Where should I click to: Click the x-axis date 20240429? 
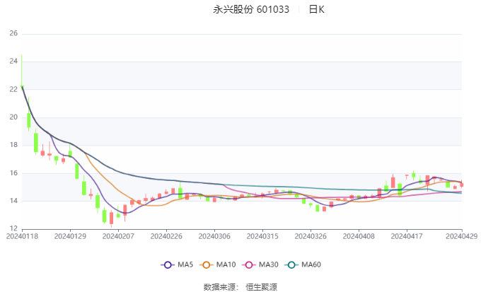462,236
